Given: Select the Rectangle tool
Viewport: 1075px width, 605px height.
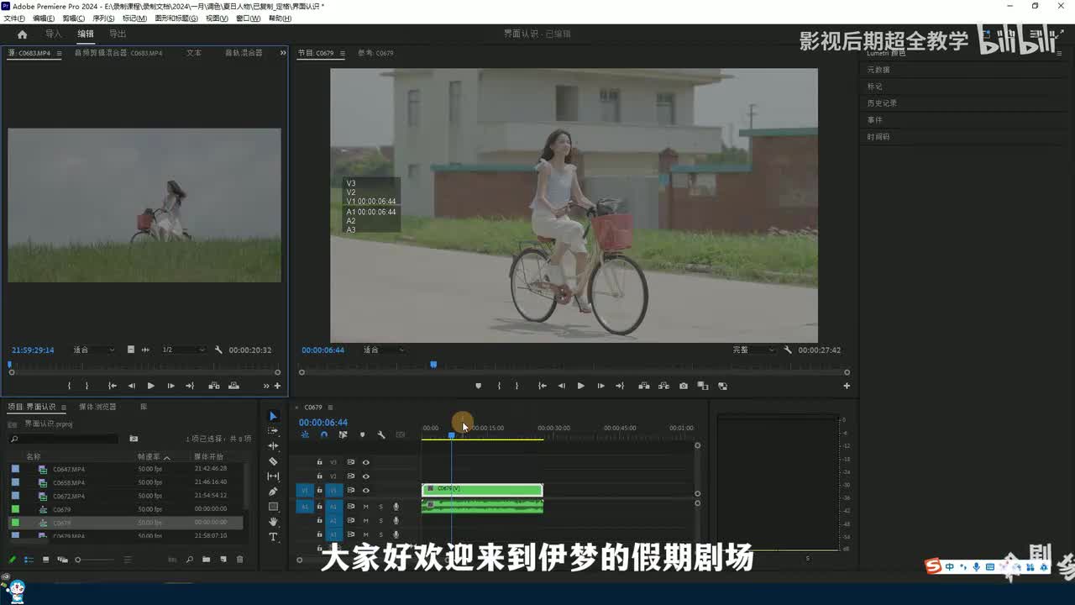Looking at the screenshot, I should [273, 507].
